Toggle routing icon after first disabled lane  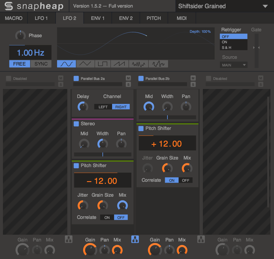tap(69, 239)
